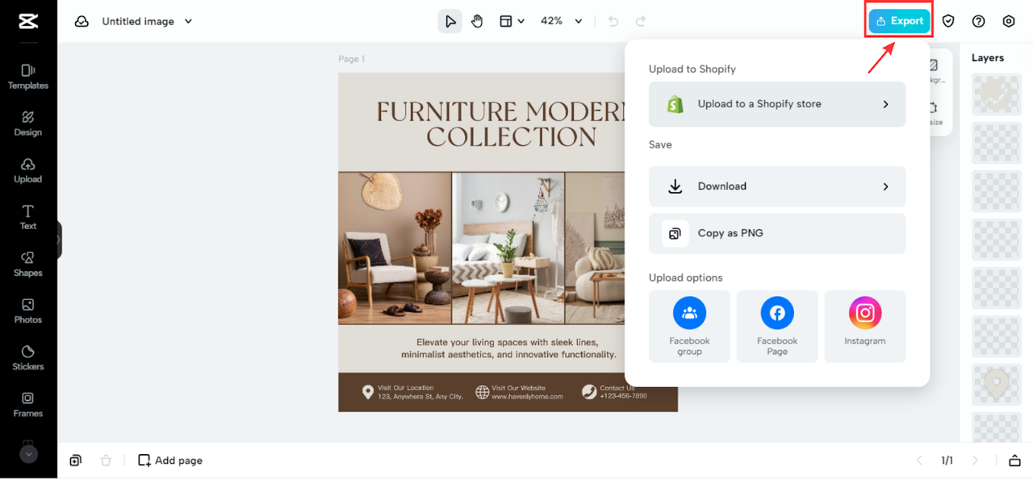This screenshot has width=1033, height=480.
Task: Open the help question mark icon
Action: point(978,22)
